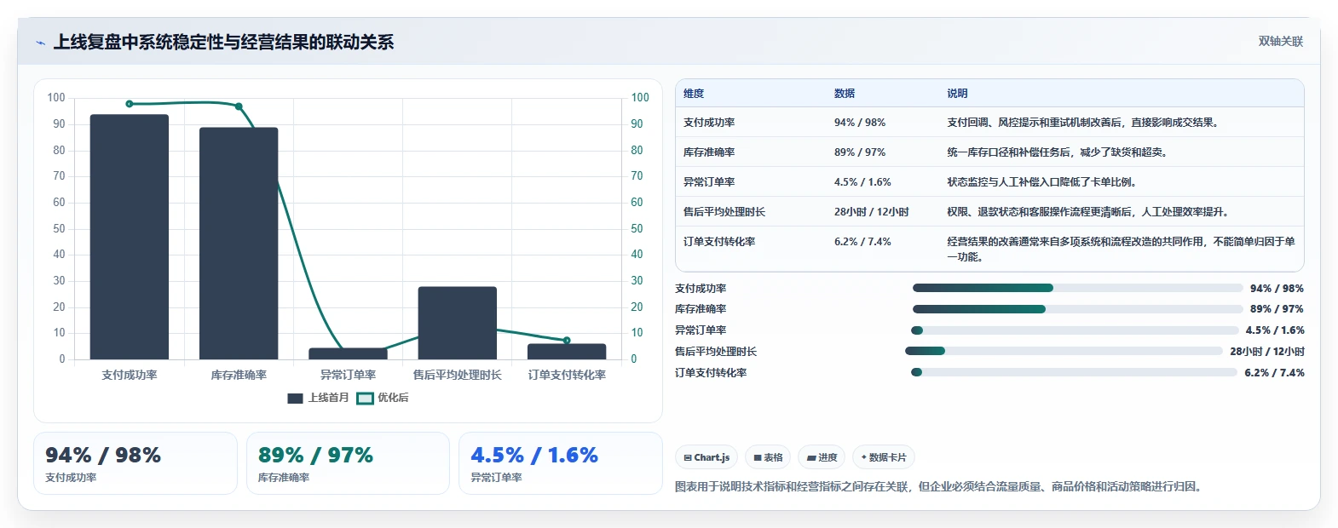
Task: Click the 支付成功率 bar in the chart
Action: (x=130, y=237)
